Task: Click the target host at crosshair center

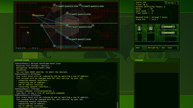Action: point(61,23)
